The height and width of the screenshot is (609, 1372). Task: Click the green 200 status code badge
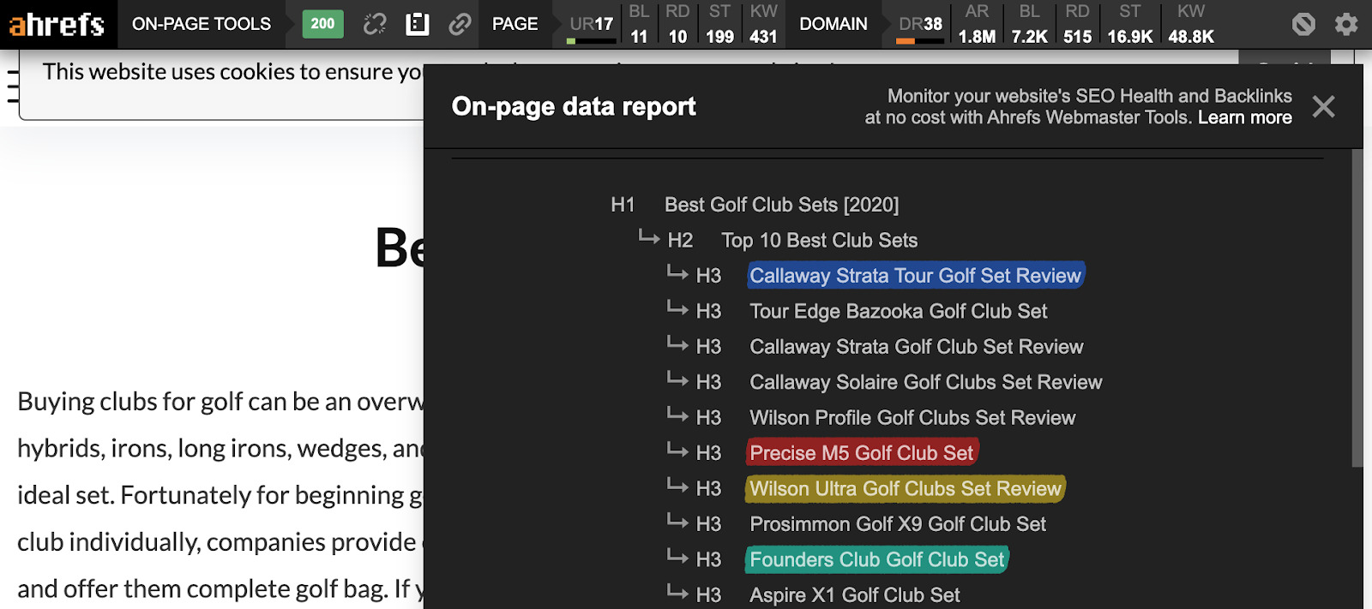point(322,24)
